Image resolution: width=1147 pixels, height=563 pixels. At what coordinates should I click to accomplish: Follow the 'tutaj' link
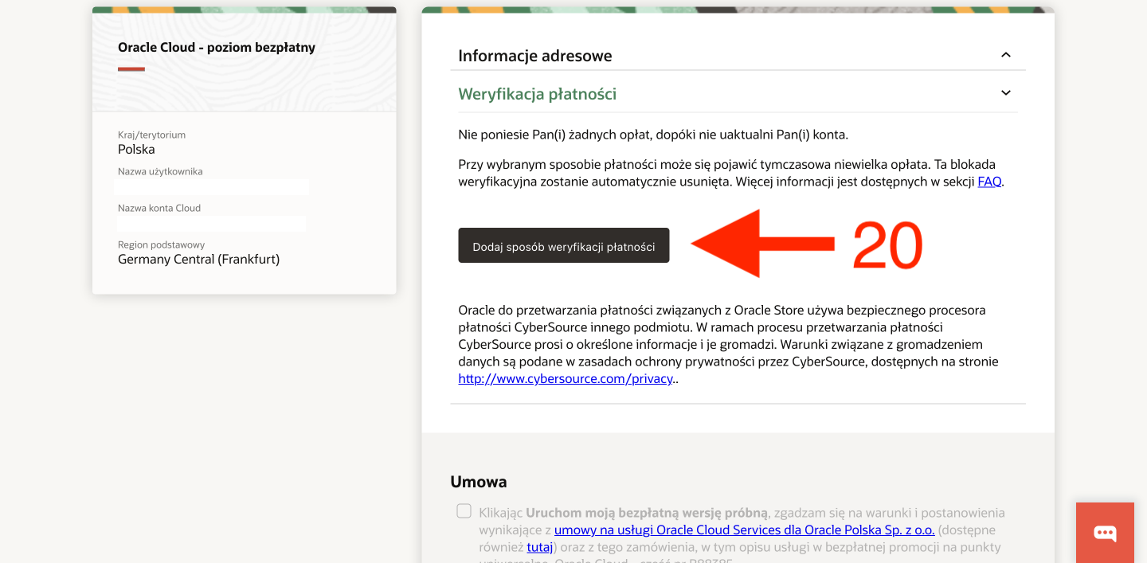539,547
